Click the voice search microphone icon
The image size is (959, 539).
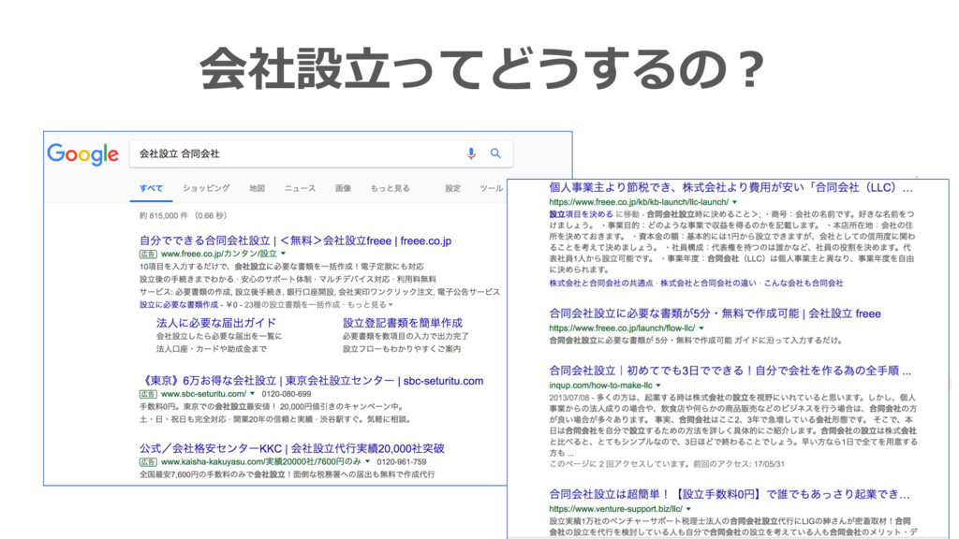471,153
